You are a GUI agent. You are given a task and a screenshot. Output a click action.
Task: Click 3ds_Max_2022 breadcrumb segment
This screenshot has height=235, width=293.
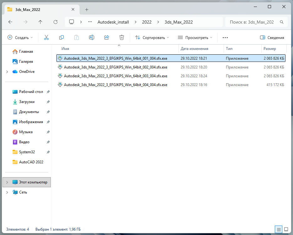click(178, 22)
